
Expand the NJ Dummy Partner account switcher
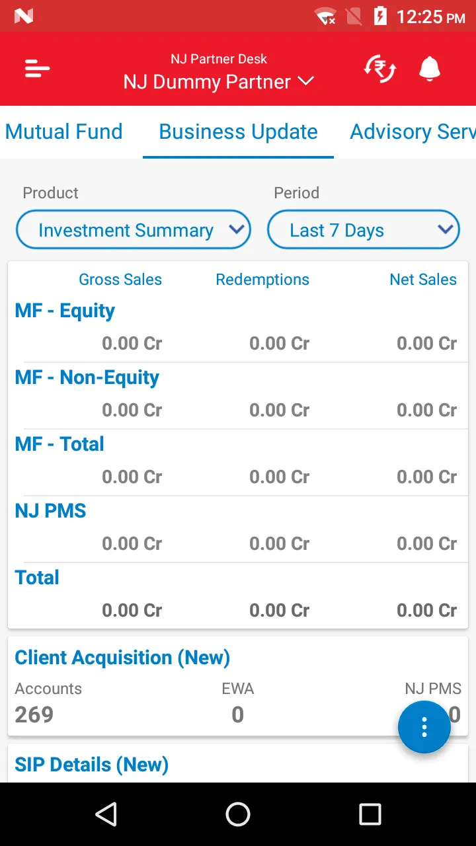(218, 82)
